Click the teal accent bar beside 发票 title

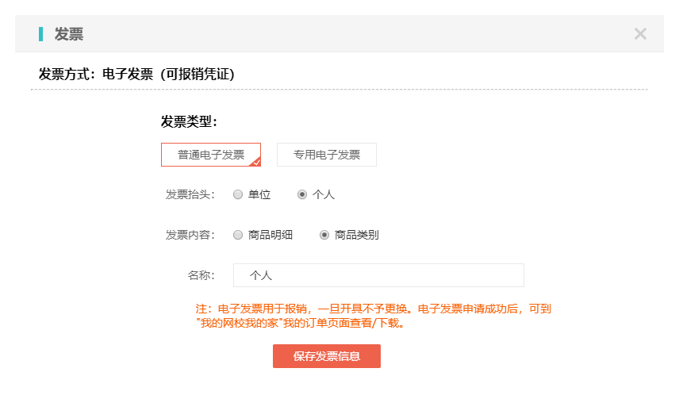tap(40, 34)
